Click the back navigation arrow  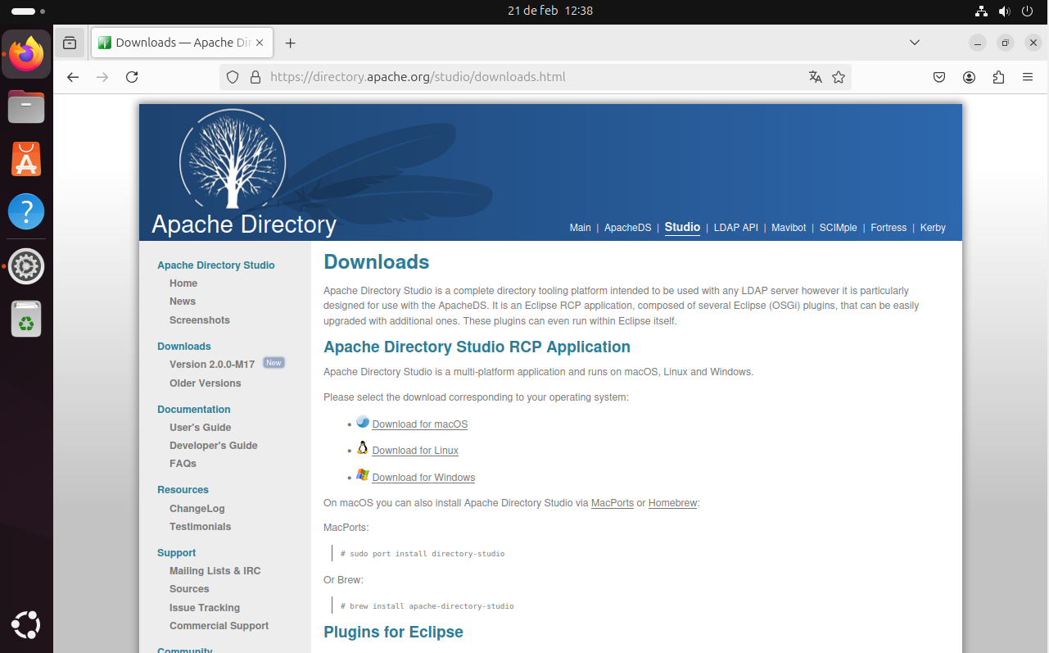tap(73, 77)
